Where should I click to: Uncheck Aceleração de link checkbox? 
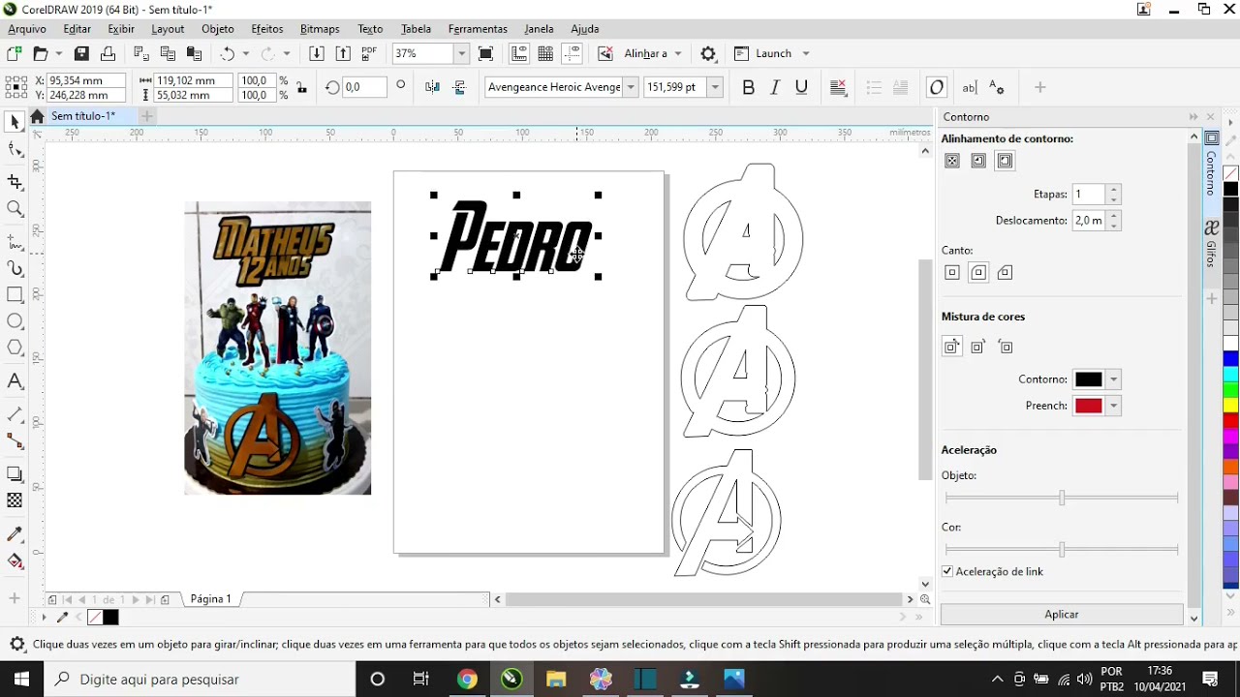947,571
